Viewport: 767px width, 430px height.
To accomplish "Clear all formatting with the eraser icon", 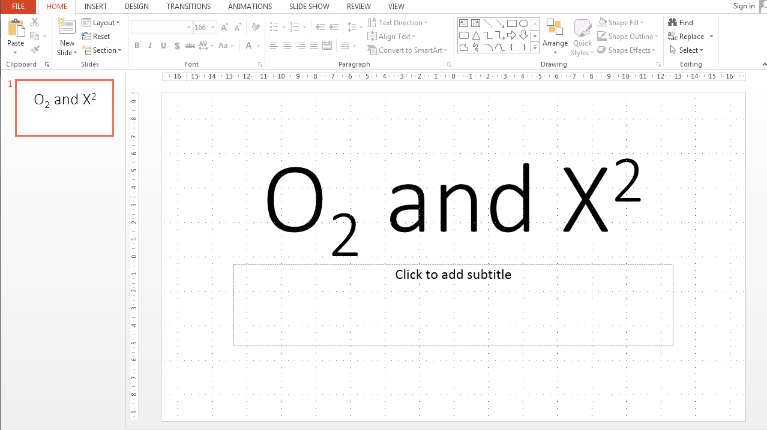I will pyautogui.click(x=256, y=28).
